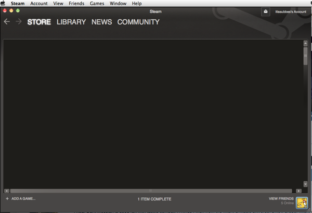312x213 pixels.
Task: Click the friends avatar thumbnail
Action: coord(302,203)
